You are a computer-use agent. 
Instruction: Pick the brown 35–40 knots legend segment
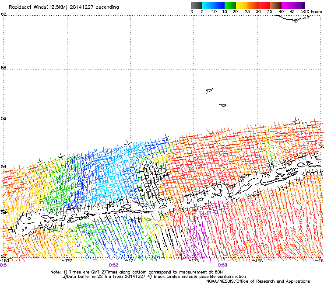click(276, 5)
